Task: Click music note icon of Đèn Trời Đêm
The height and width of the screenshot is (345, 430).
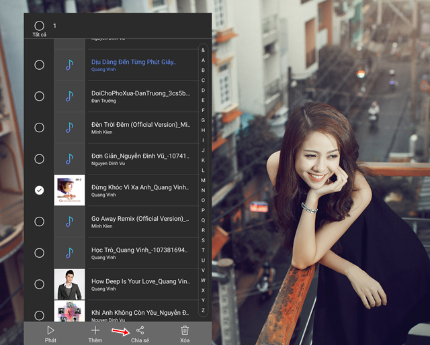Action: pyautogui.click(x=69, y=128)
